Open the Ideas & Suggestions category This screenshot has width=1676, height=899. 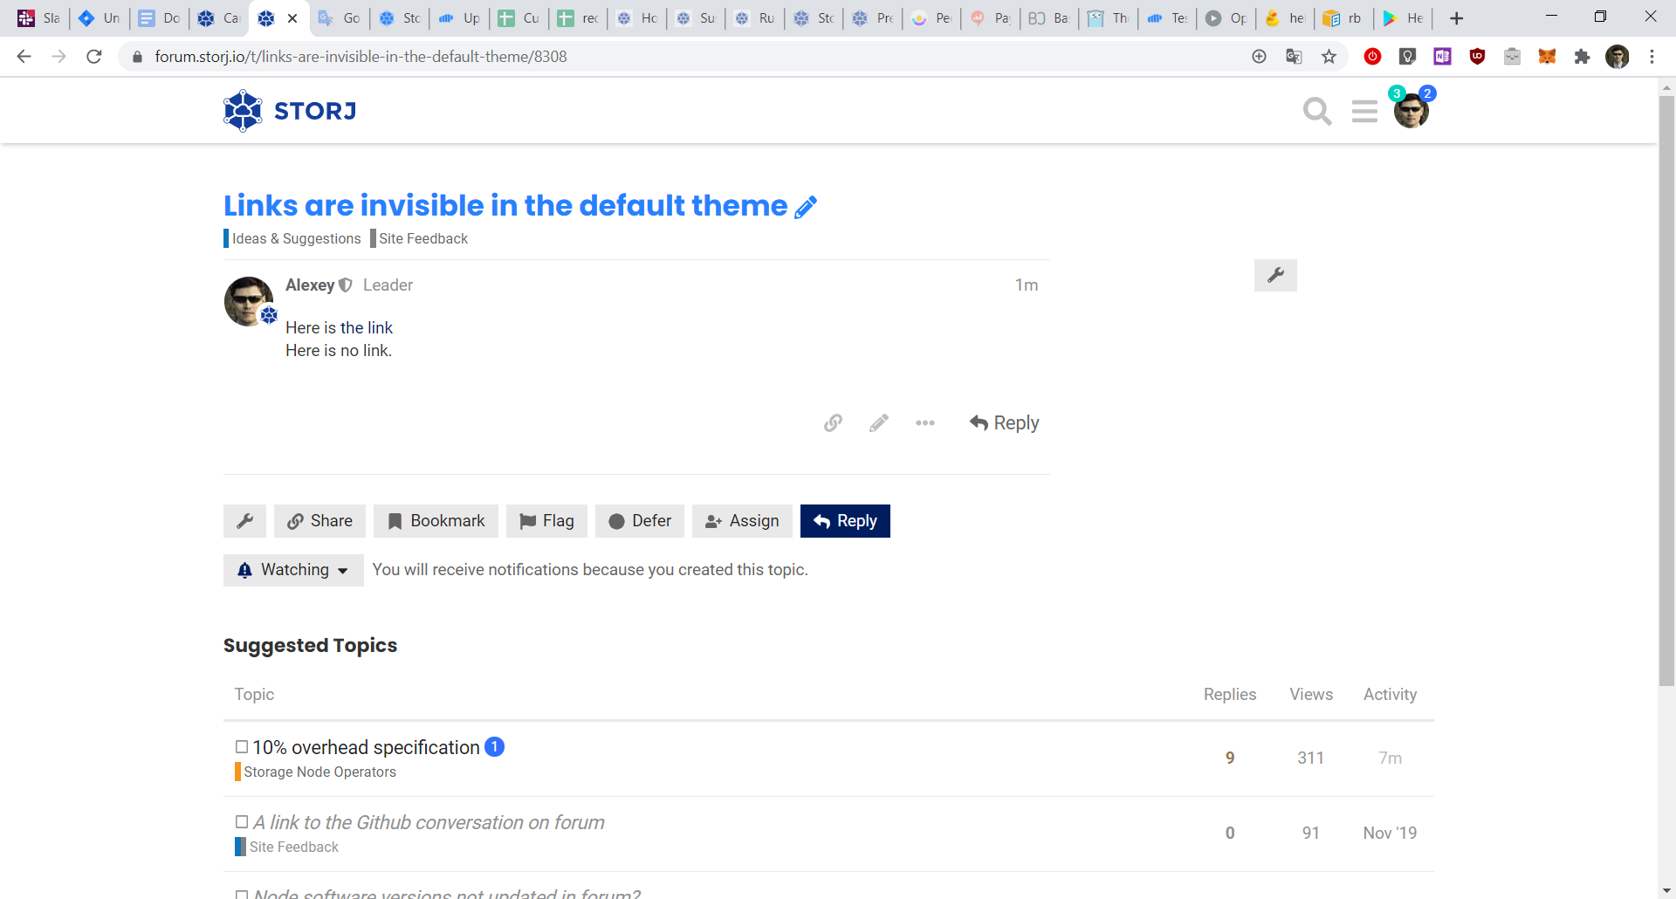tap(296, 239)
